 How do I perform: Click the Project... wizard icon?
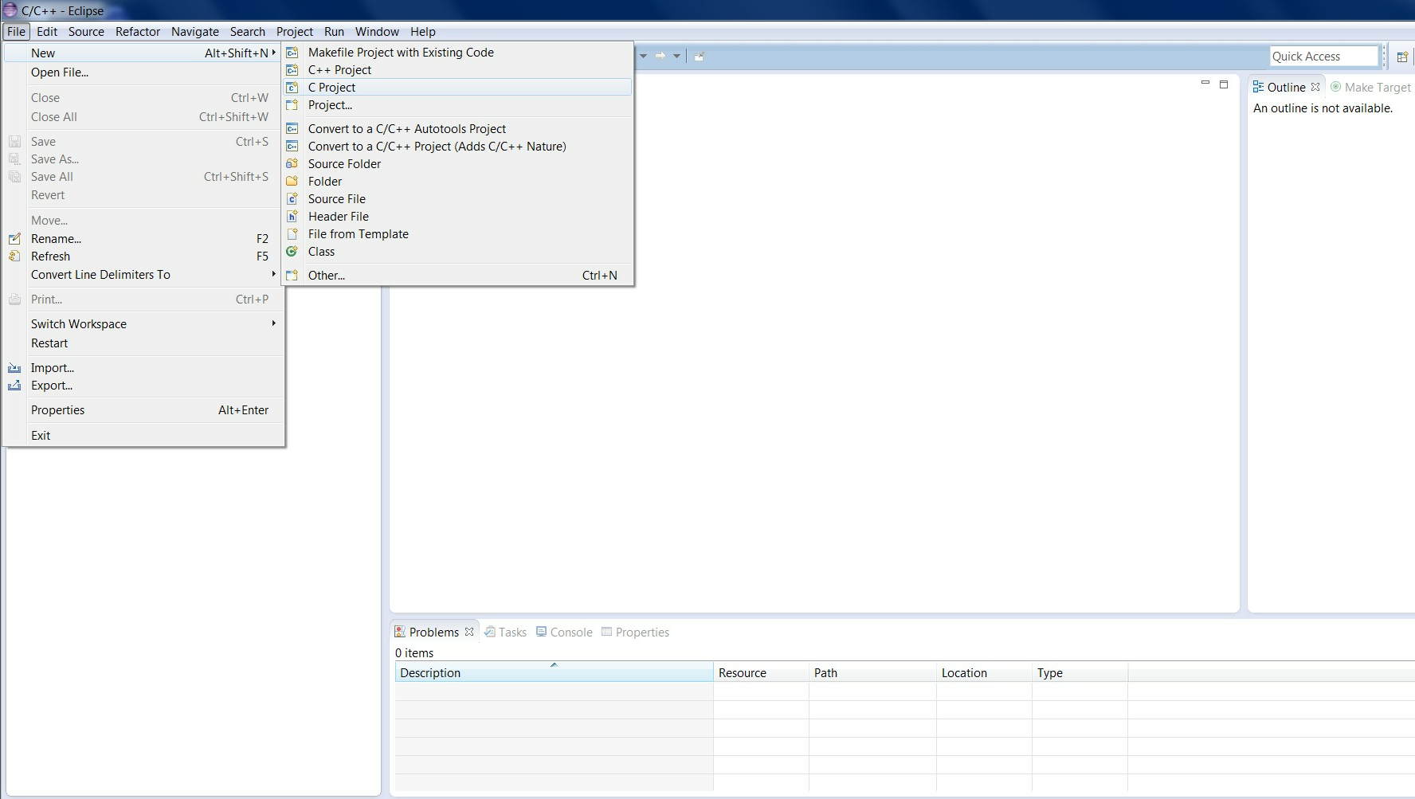pos(292,105)
